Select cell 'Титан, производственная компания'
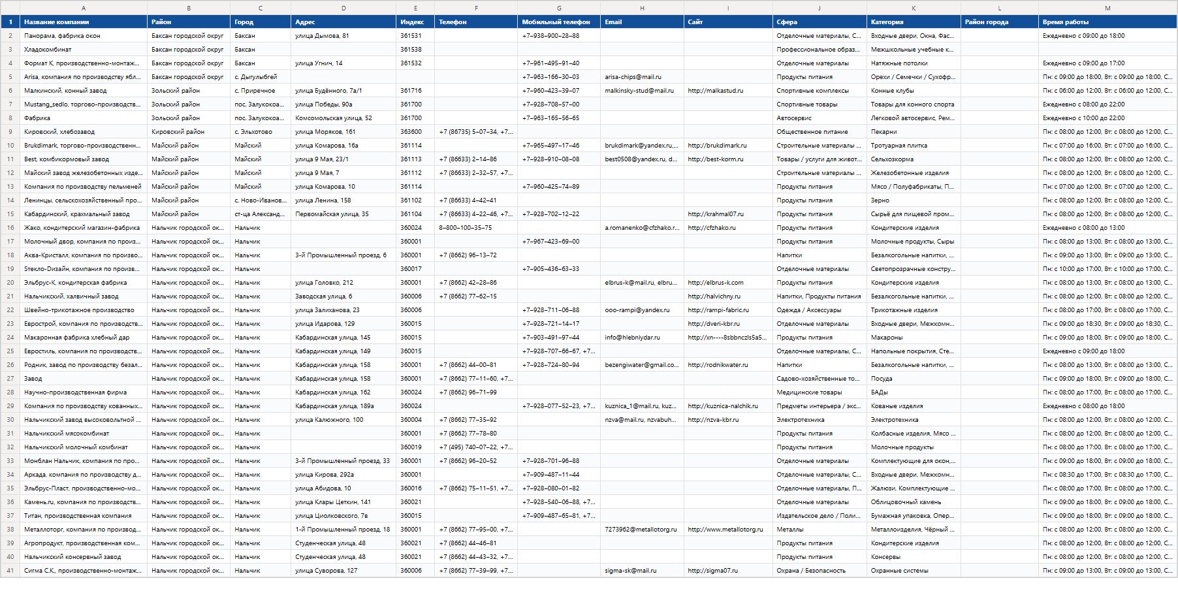The width and height of the screenshot is (1178, 589). point(84,515)
